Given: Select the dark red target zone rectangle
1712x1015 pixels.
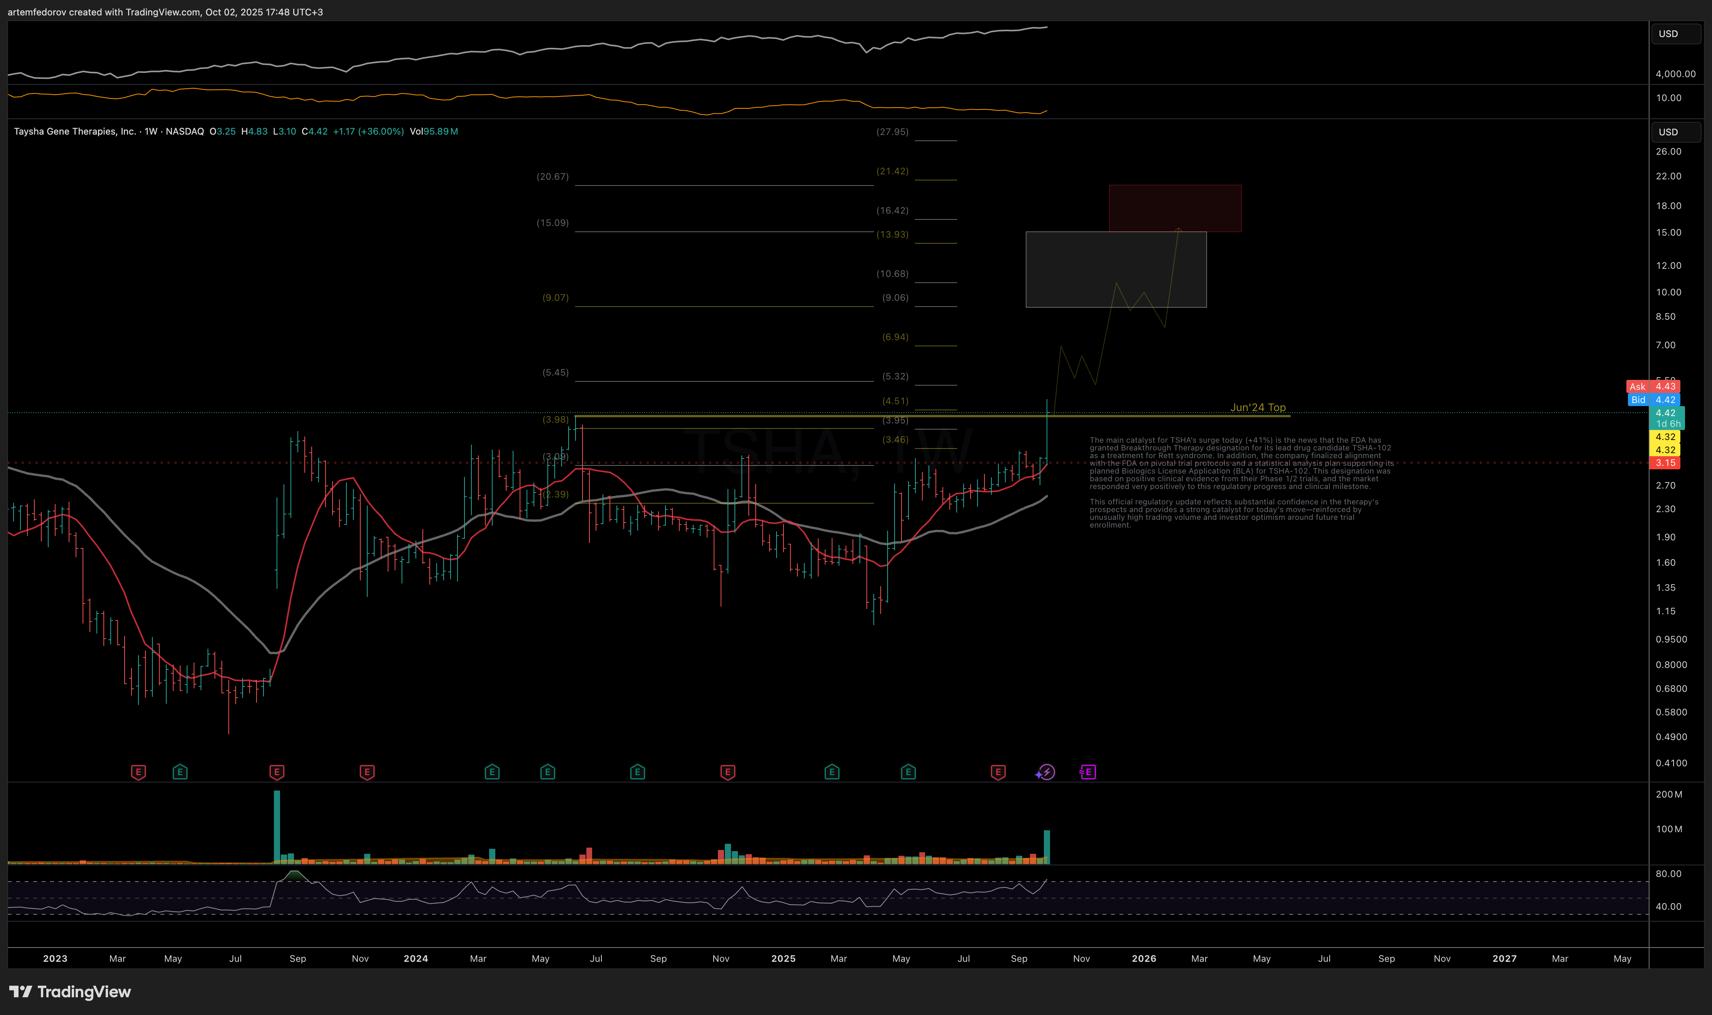Looking at the screenshot, I should (1175, 208).
